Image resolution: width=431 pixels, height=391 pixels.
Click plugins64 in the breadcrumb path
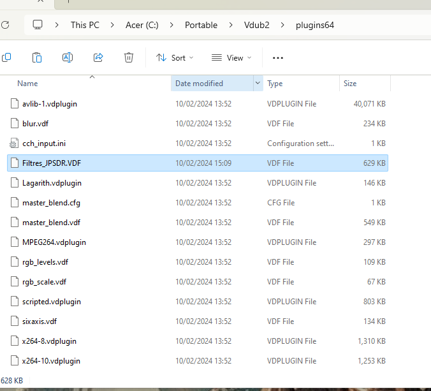[315, 25]
